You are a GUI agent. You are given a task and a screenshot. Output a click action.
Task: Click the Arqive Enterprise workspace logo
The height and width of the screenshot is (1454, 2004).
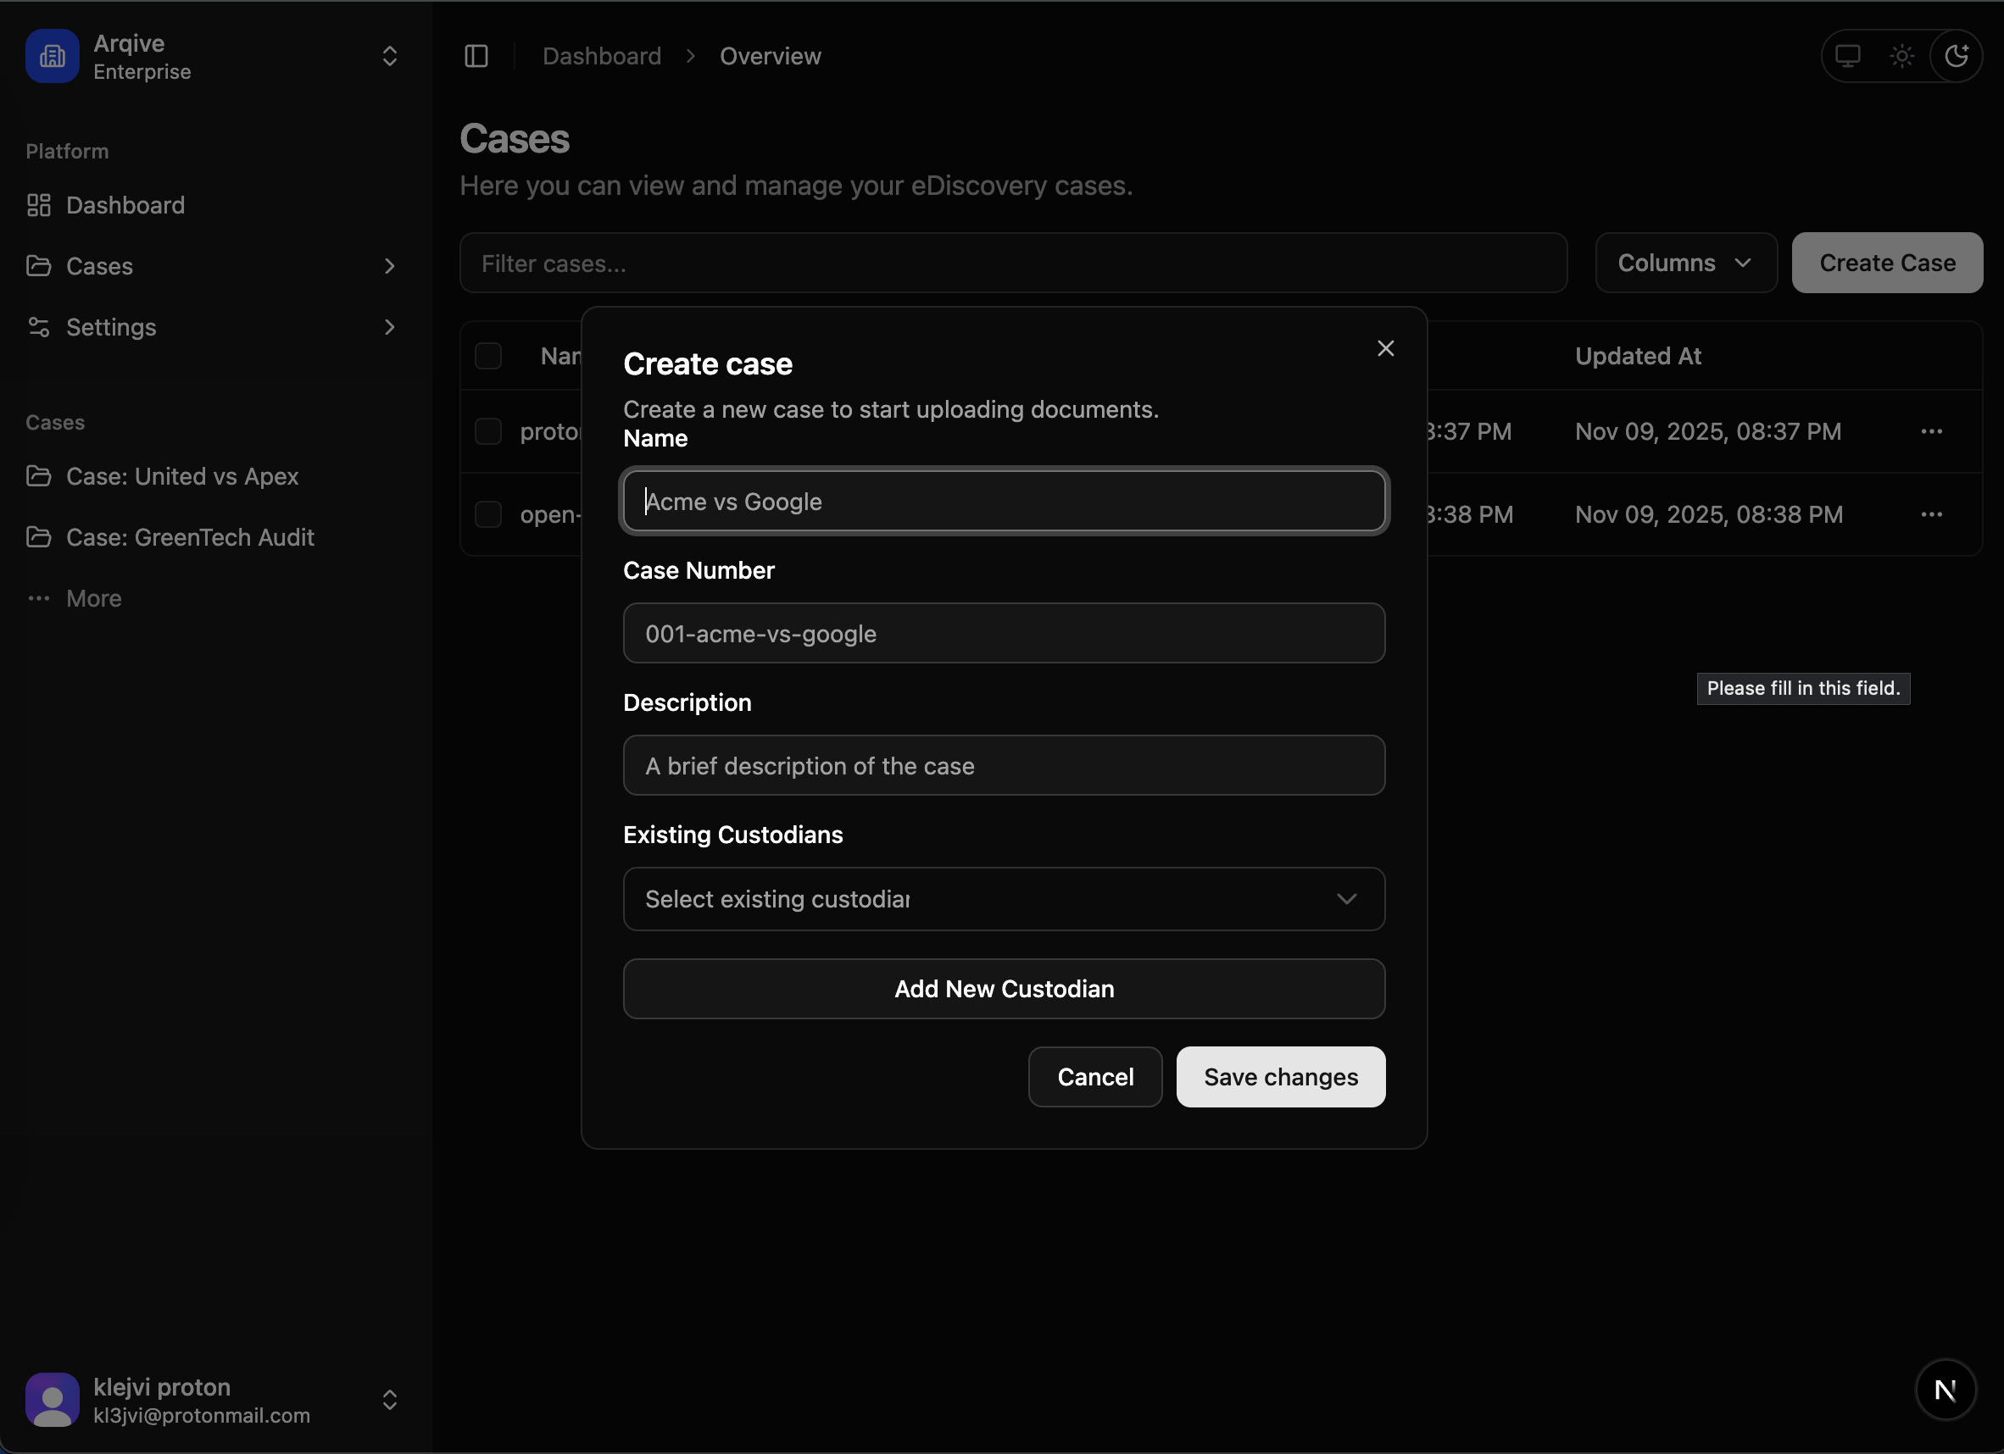pos(52,56)
